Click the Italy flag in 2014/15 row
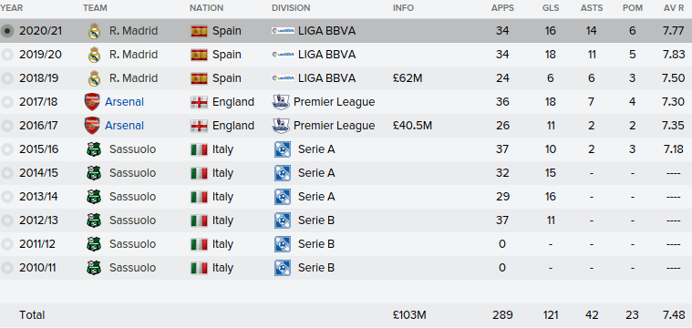The width and height of the screenshot is (692, 328). [x=199, y=173]
